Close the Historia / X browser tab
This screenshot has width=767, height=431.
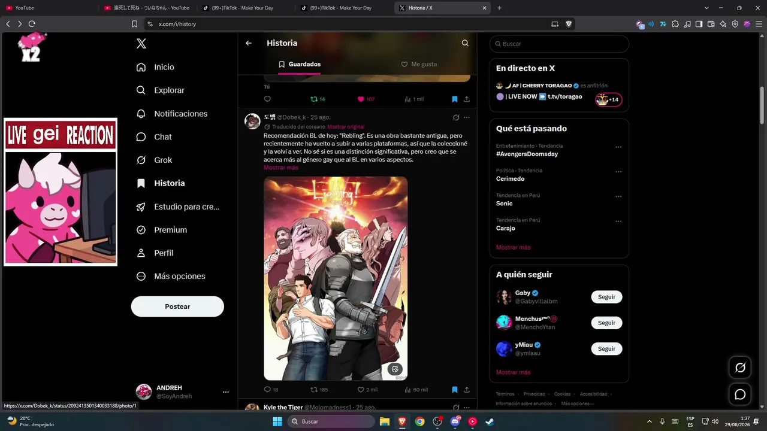pyautogui.click(x=485, y=8)
